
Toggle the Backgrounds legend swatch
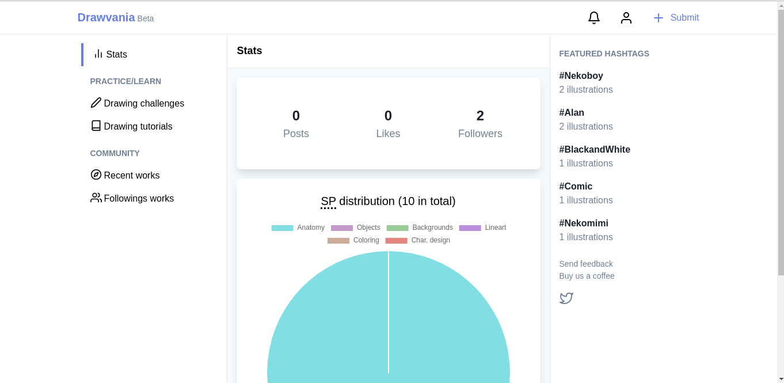pos(398,227)
